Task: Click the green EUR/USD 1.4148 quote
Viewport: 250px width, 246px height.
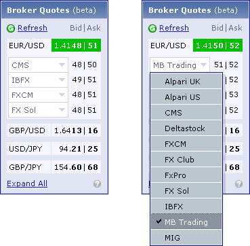Action: pos(76,46)
